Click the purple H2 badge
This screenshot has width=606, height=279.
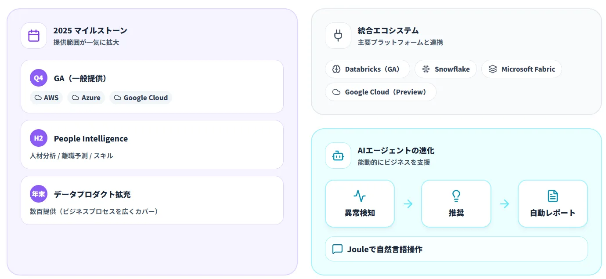pos(39,138)
